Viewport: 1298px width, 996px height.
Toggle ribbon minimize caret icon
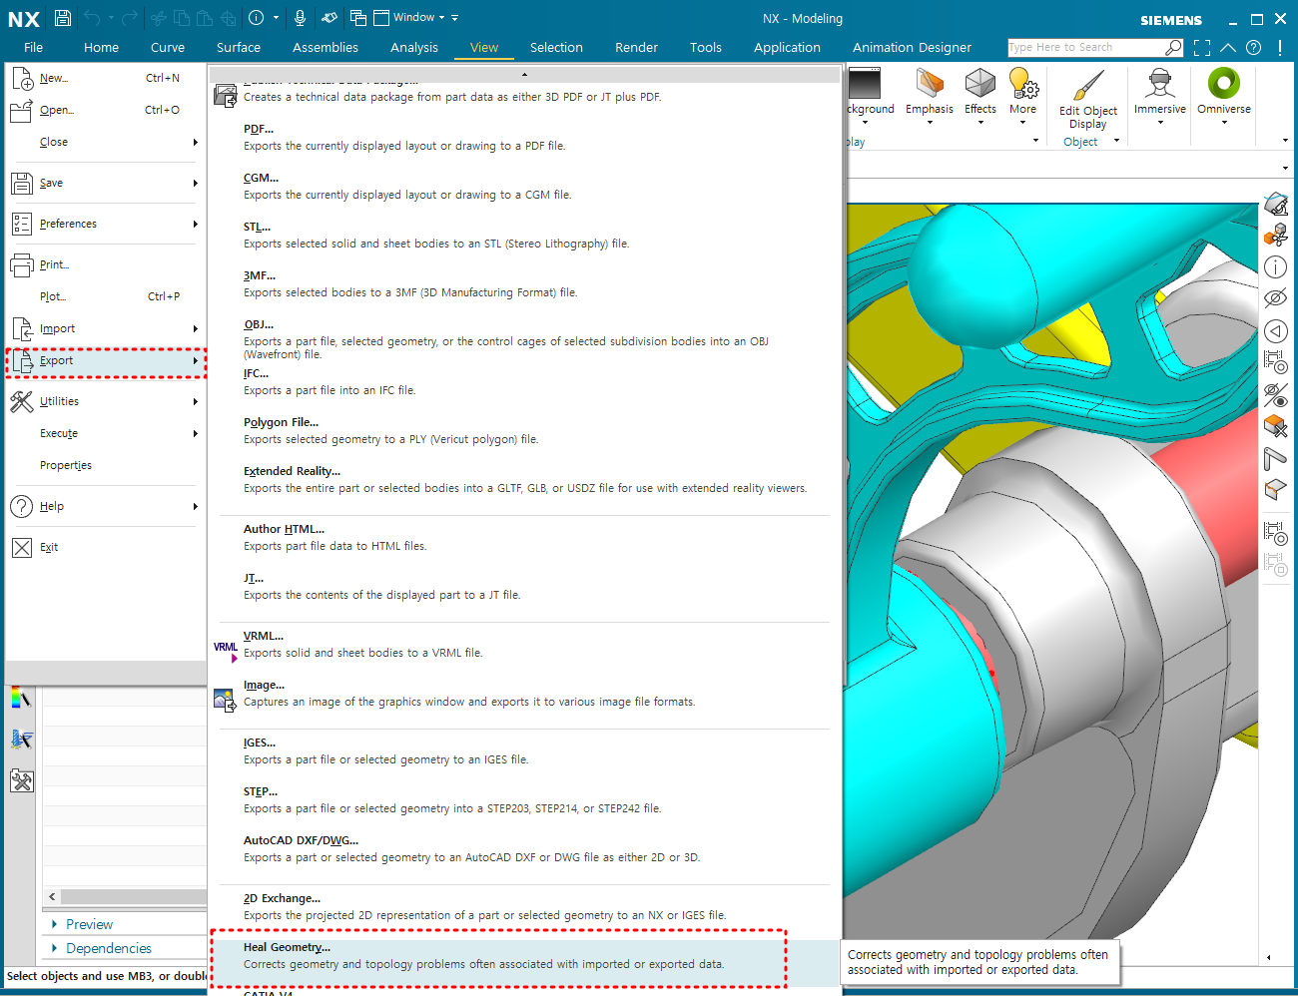tap(1228, 47)
